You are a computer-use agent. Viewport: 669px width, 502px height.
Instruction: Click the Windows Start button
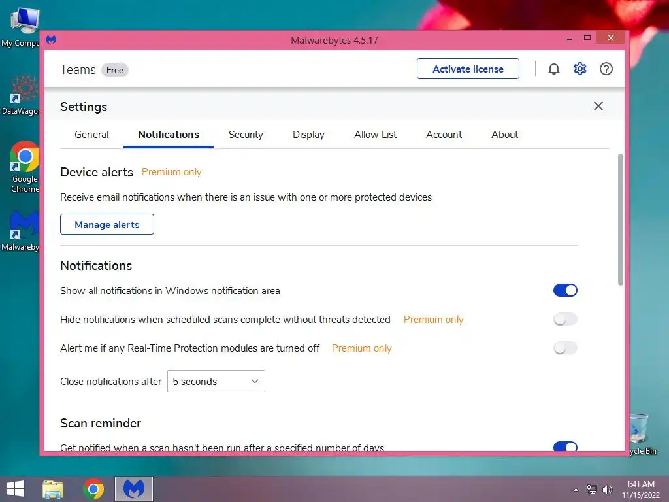(16, 489)
